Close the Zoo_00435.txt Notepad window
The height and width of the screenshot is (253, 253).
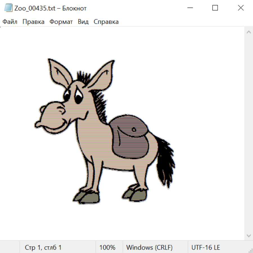pyautogui.click(x=241, y=8)
